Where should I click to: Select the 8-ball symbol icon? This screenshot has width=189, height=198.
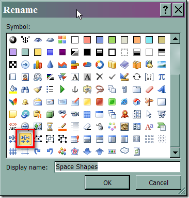pos(13,40)
